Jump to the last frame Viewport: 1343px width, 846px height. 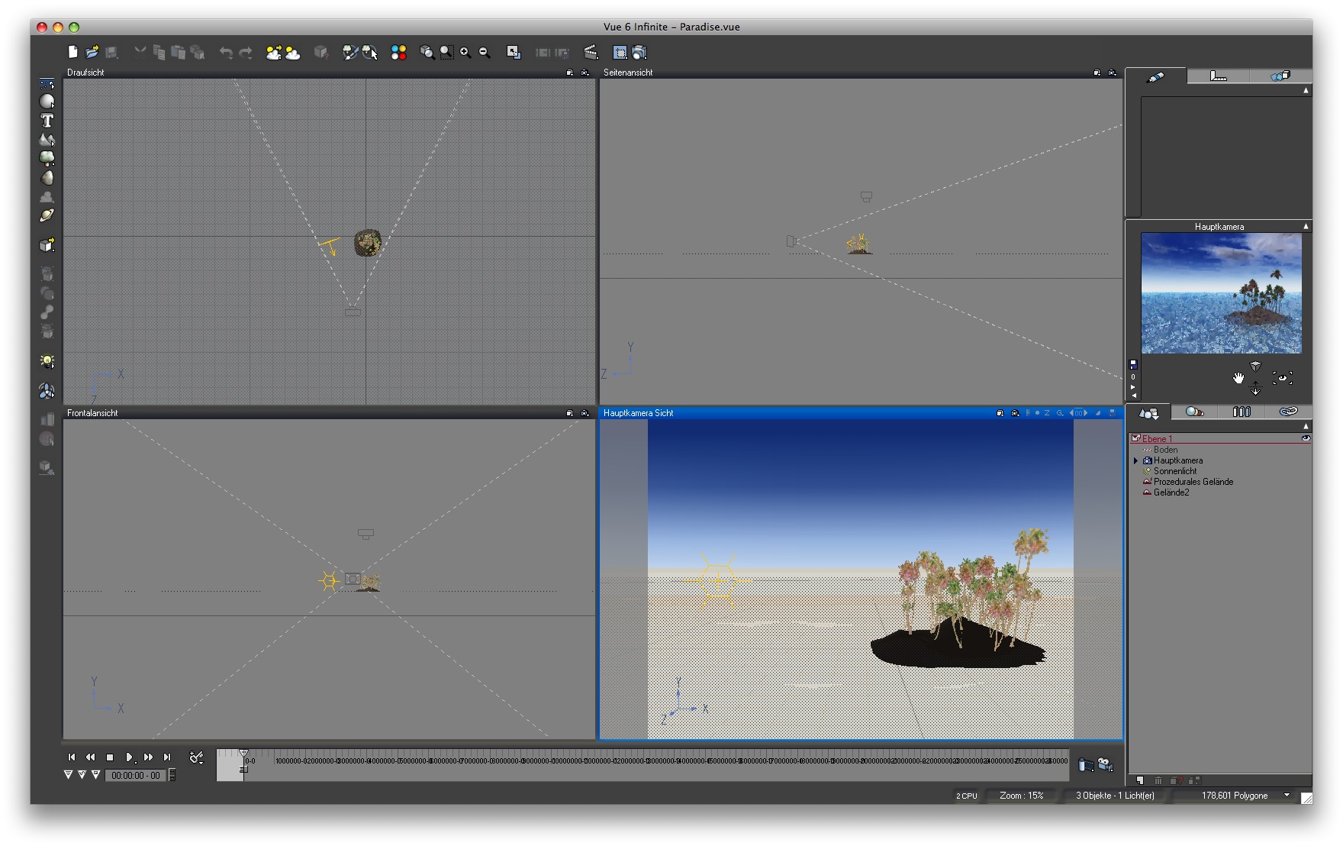pyautogui.click(x=167, y=757)
